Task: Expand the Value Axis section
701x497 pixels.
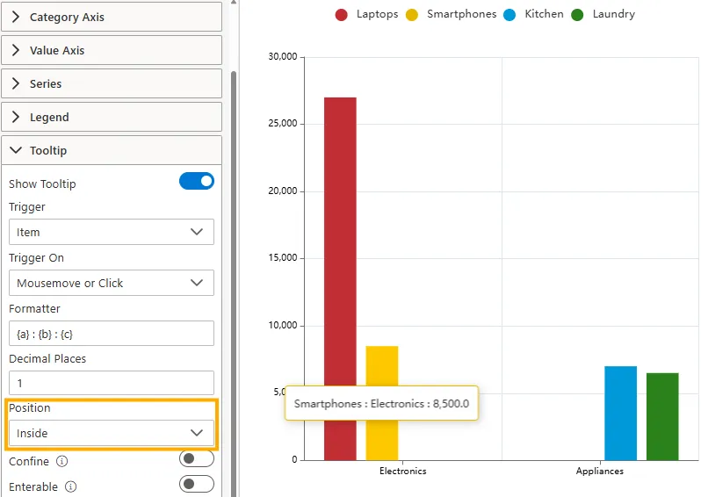Action: [112, 50]
